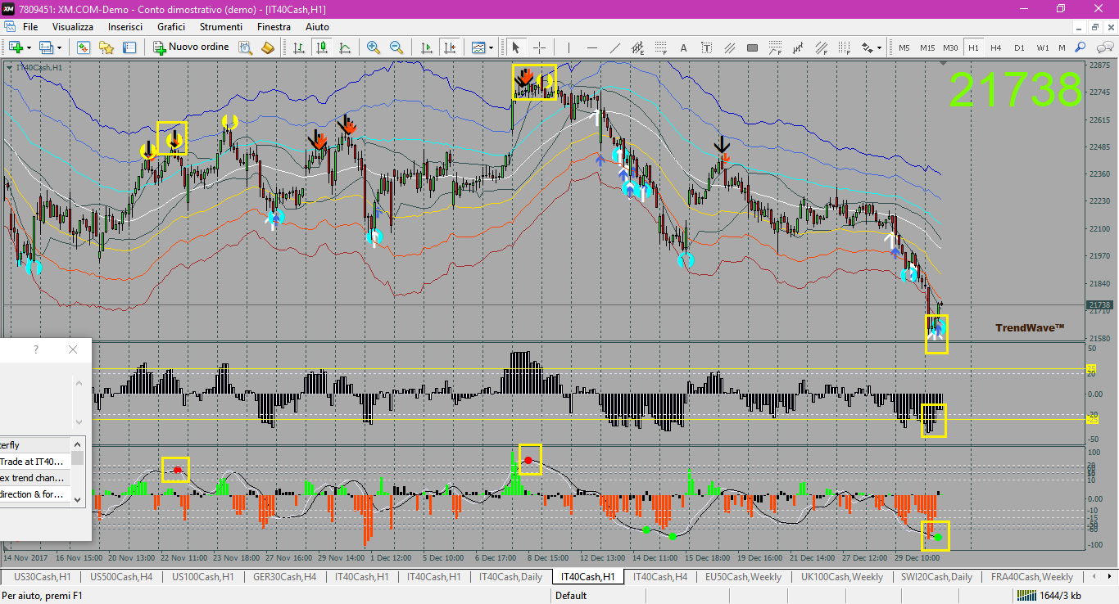
Task: Toggle the Market Watch window icon
Action: 84,47
